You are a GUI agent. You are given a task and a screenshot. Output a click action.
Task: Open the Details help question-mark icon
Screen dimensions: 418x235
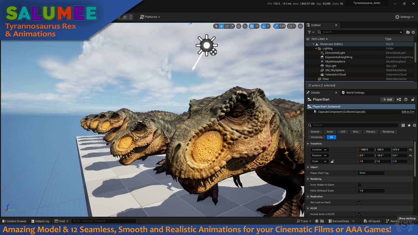(406, 100)
